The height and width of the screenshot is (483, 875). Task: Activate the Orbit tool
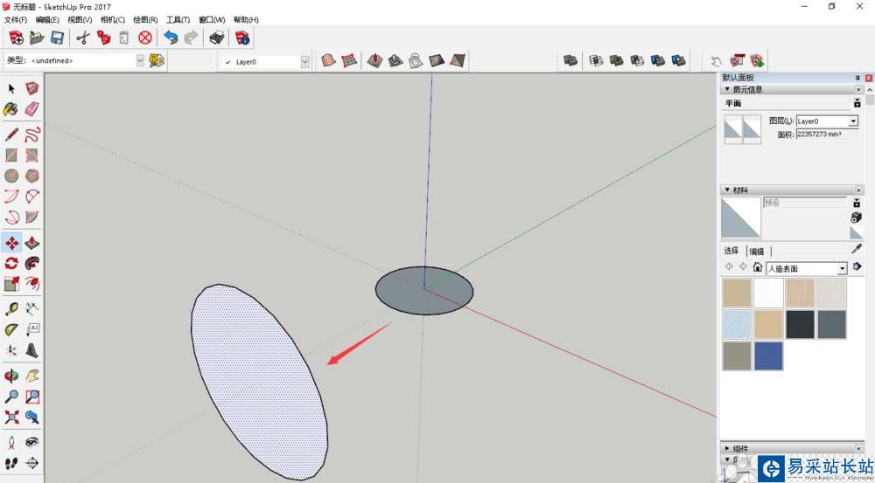click(x=11, y=376)
